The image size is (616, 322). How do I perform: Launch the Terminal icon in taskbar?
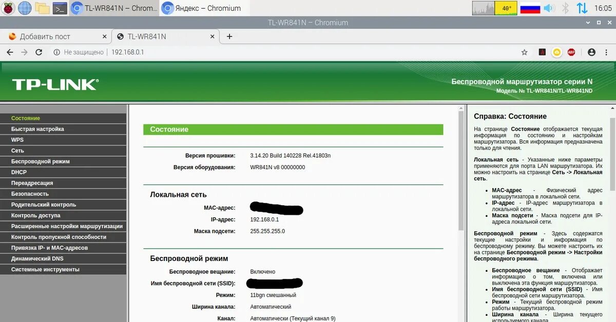(x=60, y=8)
